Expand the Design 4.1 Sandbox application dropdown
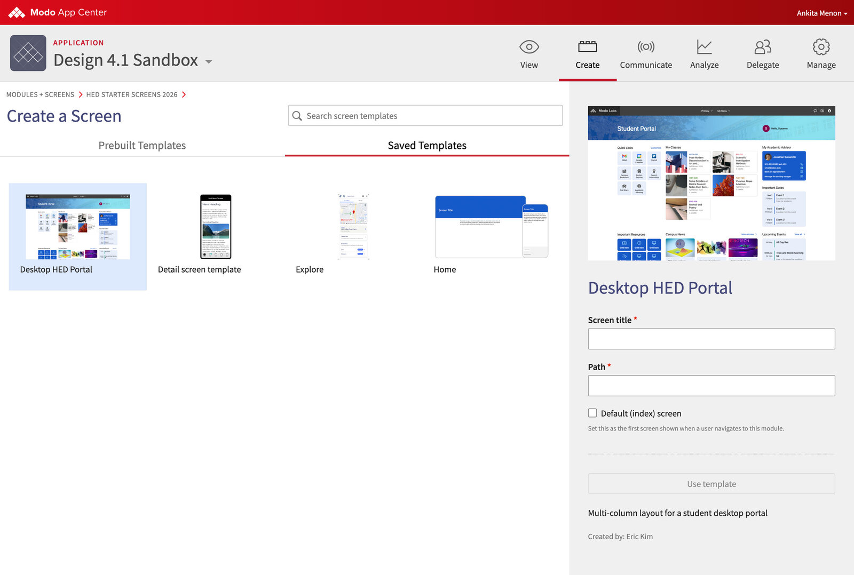 [209, 61]
